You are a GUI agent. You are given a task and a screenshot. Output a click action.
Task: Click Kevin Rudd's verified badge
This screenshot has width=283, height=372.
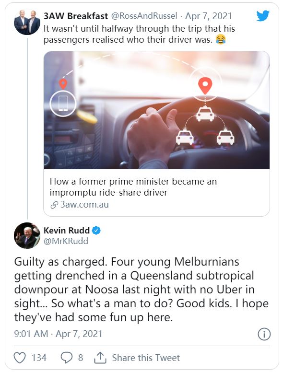tap(96, 231)
